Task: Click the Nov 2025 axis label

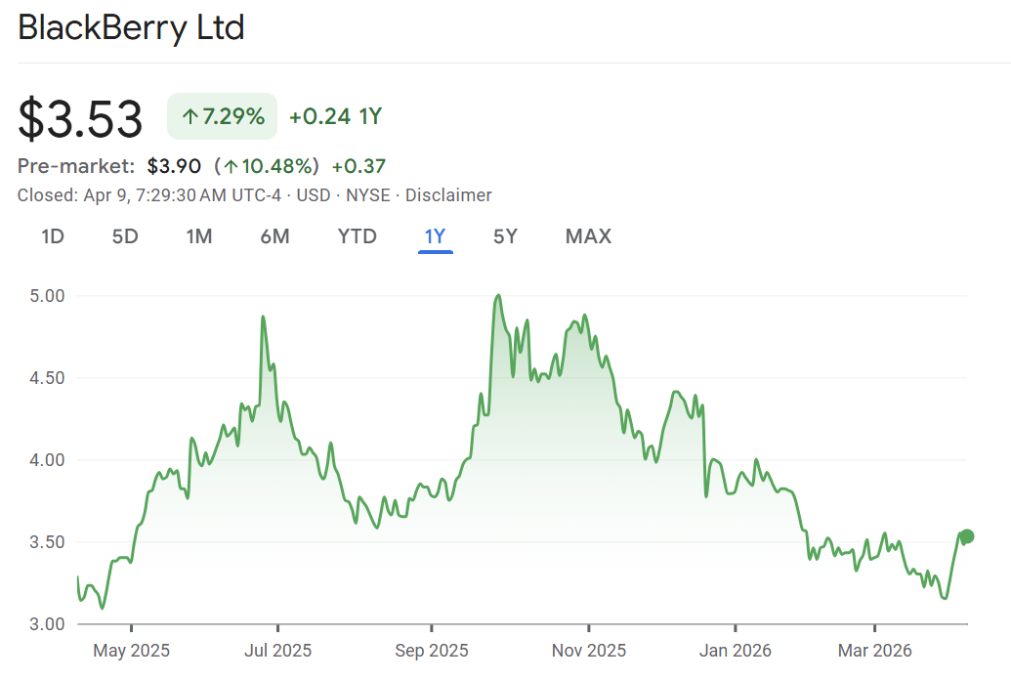Action: [588, 651]
